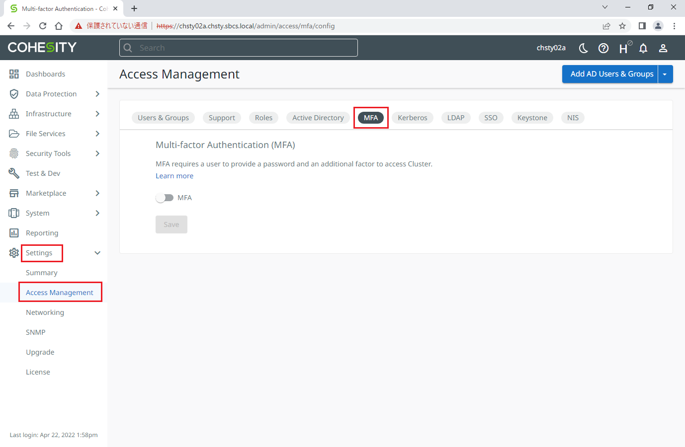Open Access Management in sidebar

(x=60, y=293)
